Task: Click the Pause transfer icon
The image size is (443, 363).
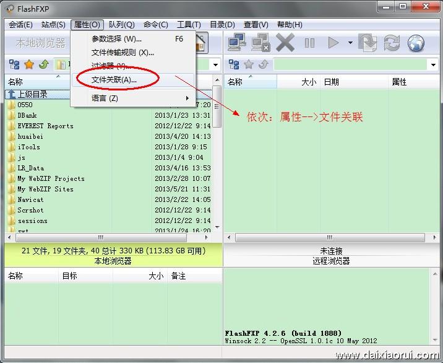Action: pos(309,43)
